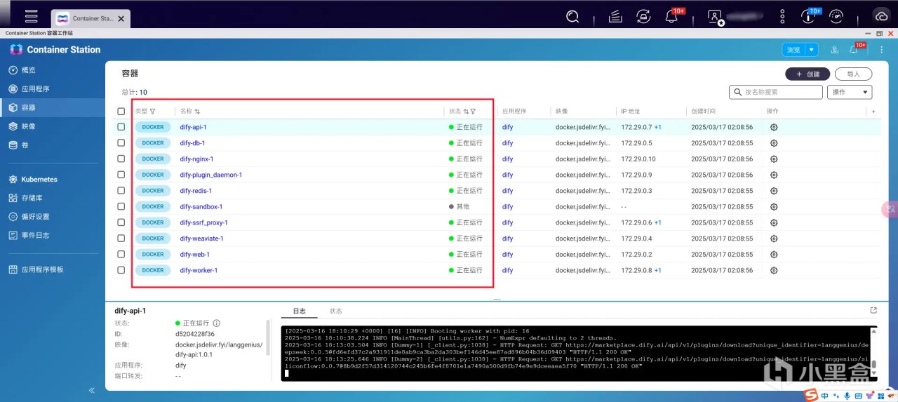This screenshot has width=898, height=402.
Task: Select all containers header checkbox
Action: point(121,112)
